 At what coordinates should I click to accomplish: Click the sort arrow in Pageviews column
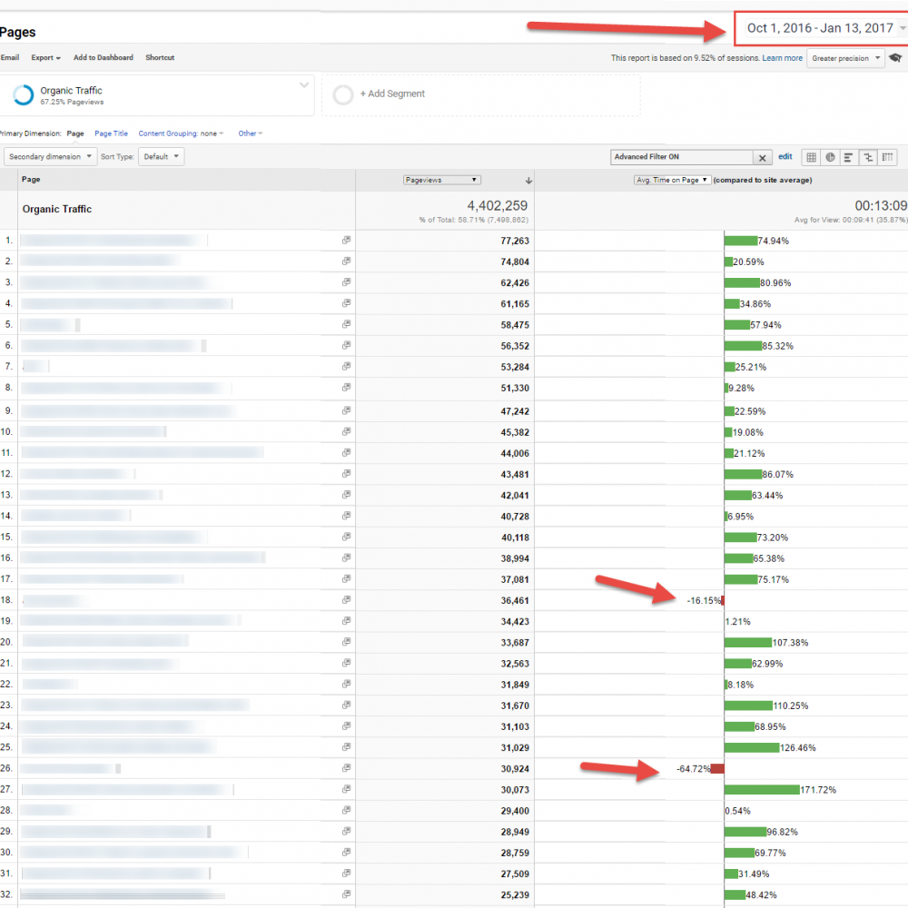click(x=528, y=181)
